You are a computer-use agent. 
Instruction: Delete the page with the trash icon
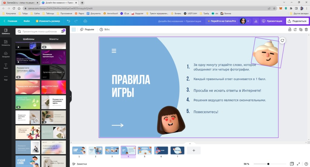[x=306, y=30]
